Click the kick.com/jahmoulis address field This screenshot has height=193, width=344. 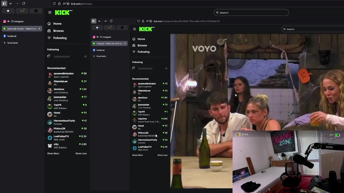(81, 4)
